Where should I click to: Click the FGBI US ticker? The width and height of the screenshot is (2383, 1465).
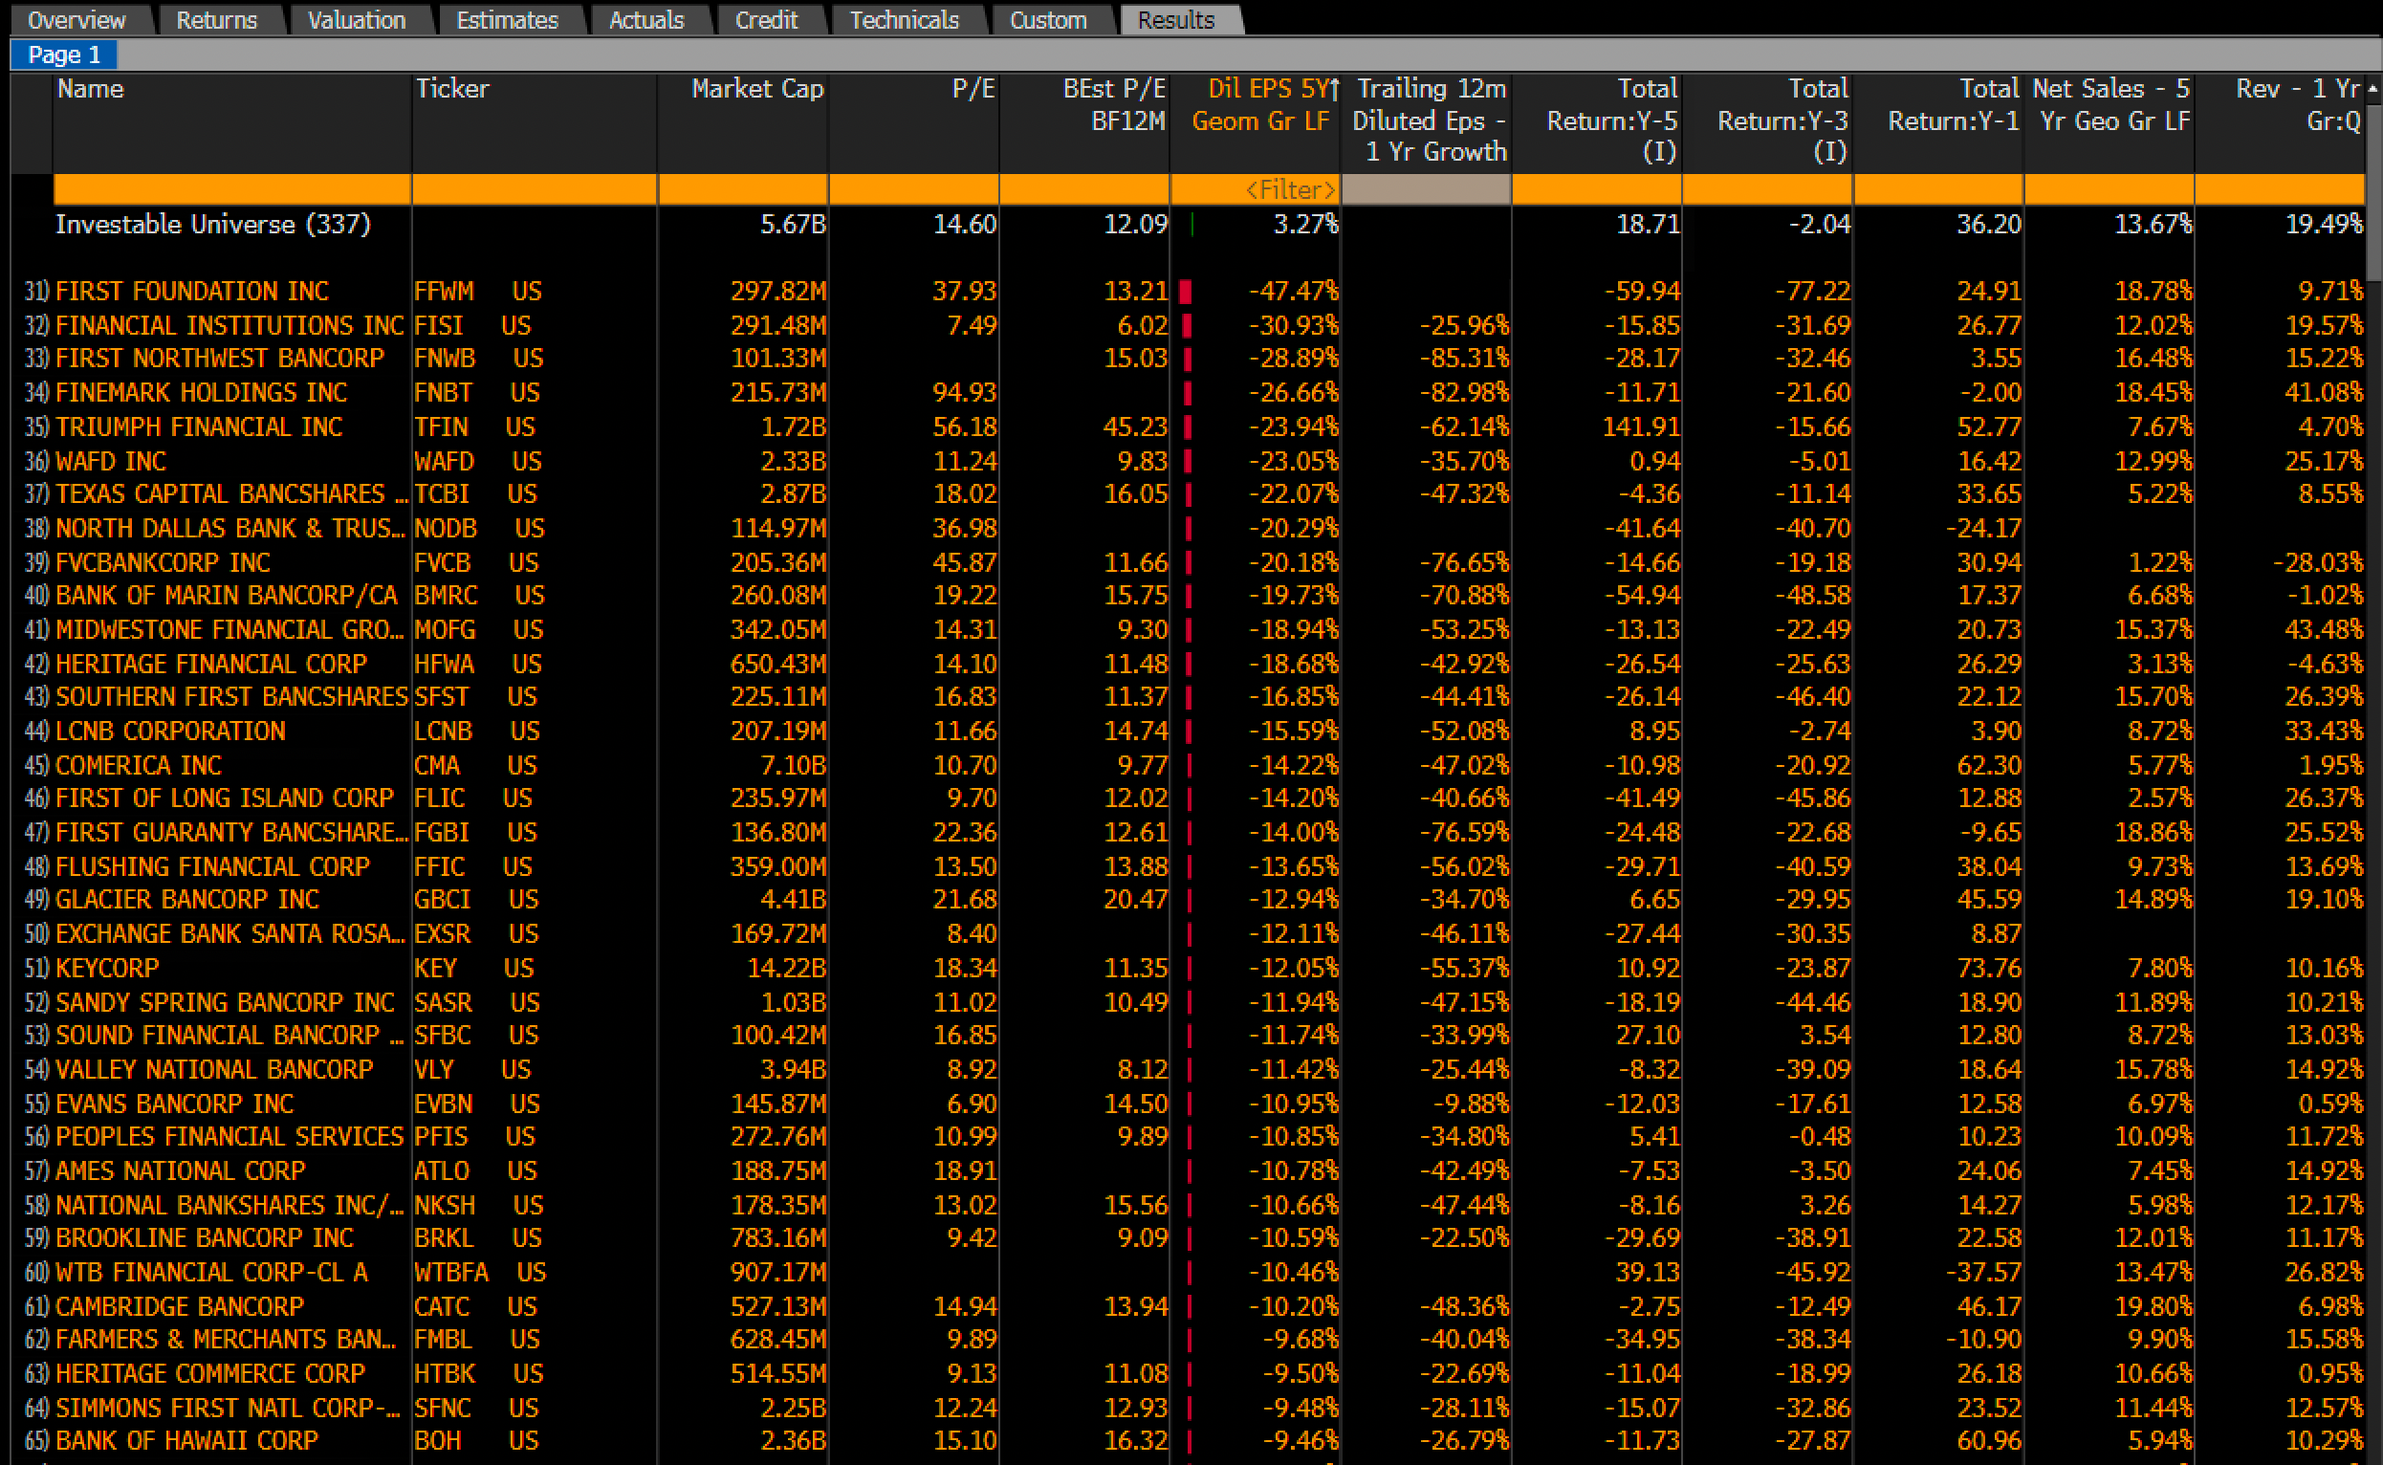pos(475,832)
